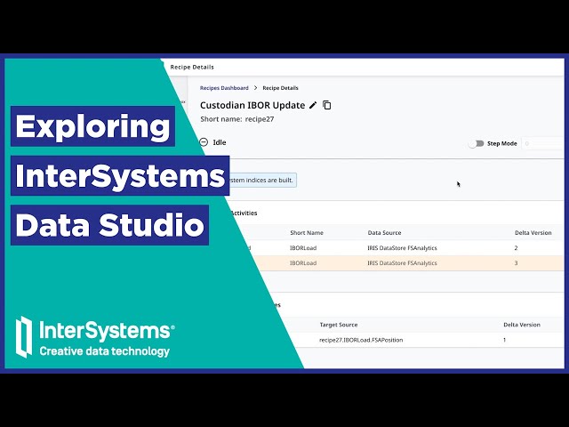
Task: Click the system indices are built message
Action: [x=261, y=180]
